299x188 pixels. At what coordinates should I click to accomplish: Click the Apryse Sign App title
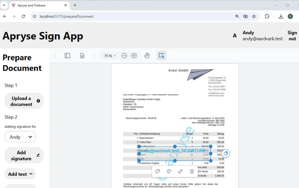click(x=43, y=36)
